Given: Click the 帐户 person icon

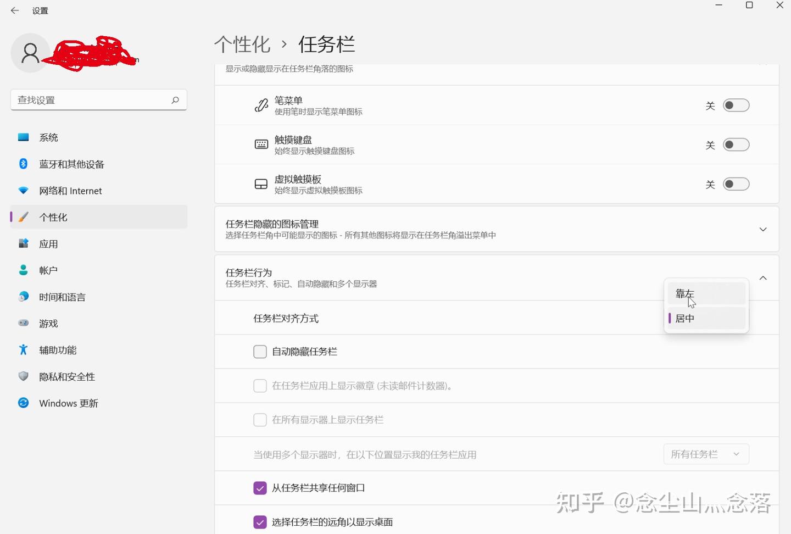Looking at the screenshot, I should (x=23, y=270).
